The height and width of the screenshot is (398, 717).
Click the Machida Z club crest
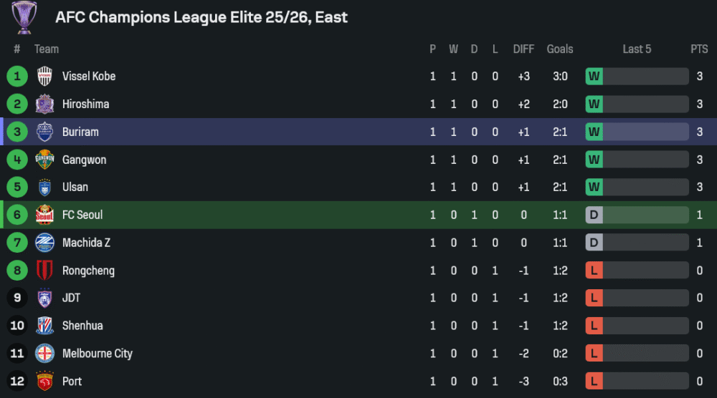click(44, 243)
